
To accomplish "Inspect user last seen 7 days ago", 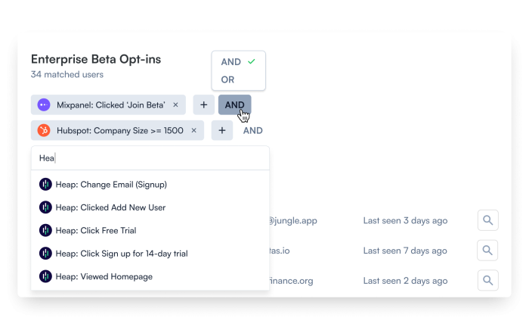I will 487,251.
